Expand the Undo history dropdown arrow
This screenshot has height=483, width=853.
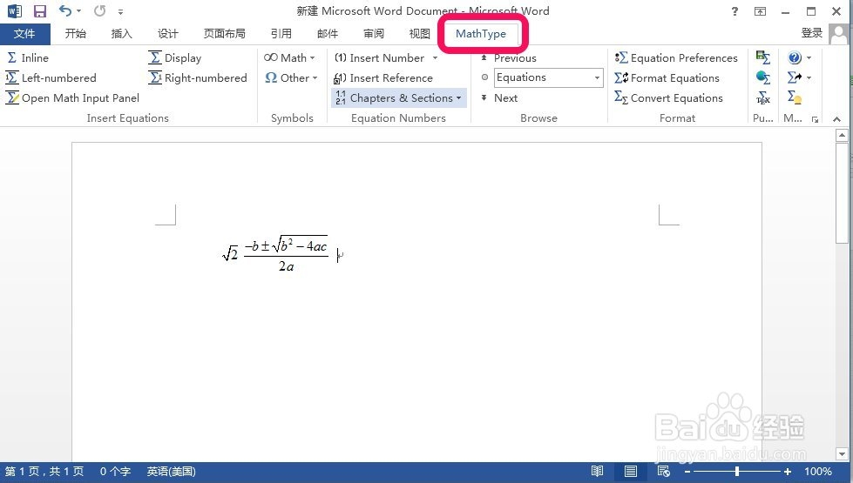coord(79,10)
